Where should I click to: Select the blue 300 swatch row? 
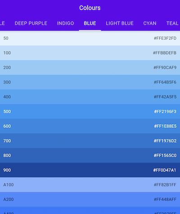90,82
